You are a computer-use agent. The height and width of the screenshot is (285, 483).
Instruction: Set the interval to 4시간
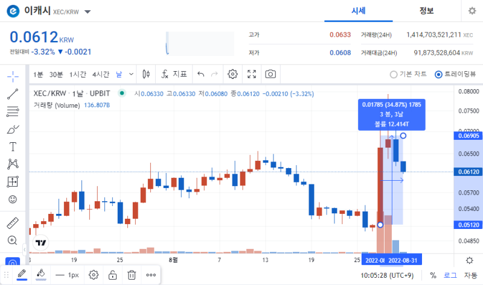point(101,74)
